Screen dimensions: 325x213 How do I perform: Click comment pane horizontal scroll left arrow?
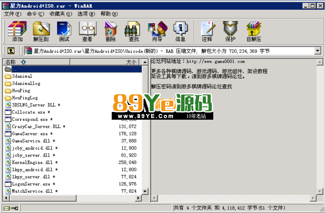click(154, 198)
